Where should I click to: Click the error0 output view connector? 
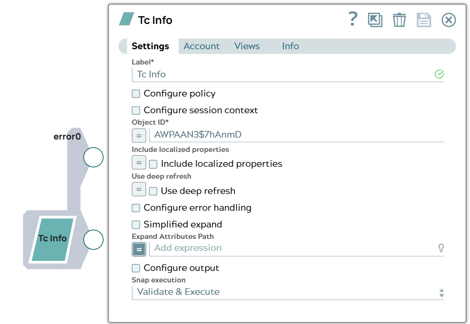(94, 157)
